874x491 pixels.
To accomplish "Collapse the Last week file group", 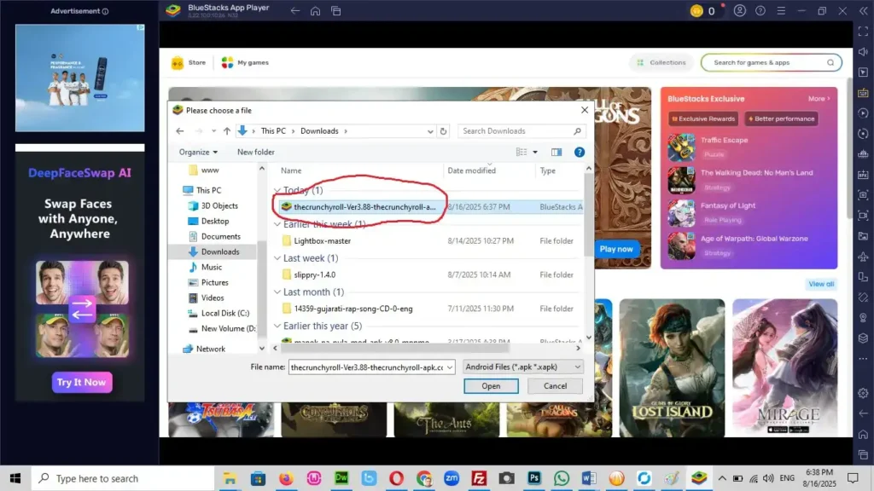I will (277, 258).
